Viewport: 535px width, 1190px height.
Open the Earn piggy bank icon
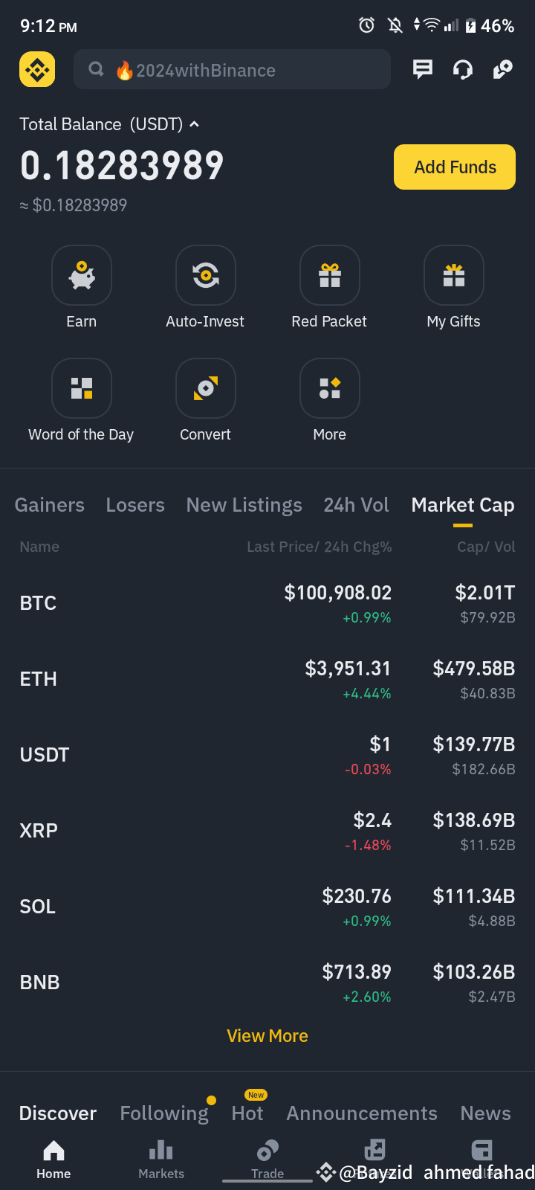coord(82,275)
